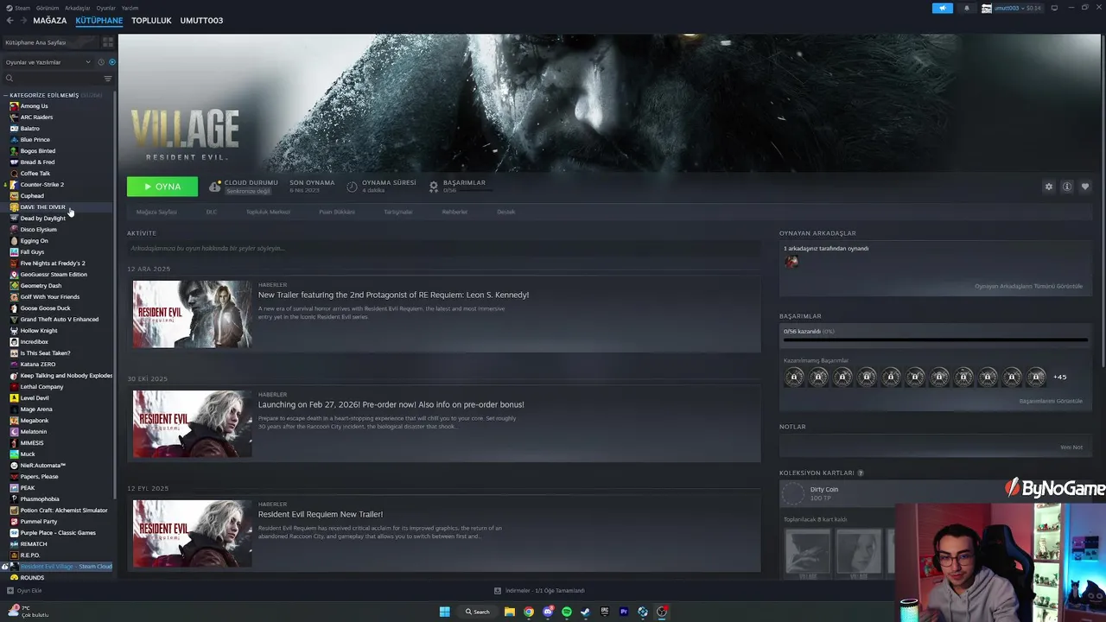The image size is (1106, 622).
Task: Open the İndirmeler downloads status
Action: point(539,591)
